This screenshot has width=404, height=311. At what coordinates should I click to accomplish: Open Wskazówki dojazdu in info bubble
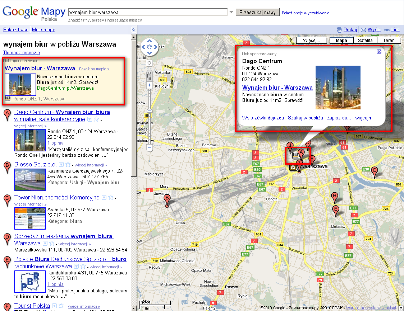(263, 118)
